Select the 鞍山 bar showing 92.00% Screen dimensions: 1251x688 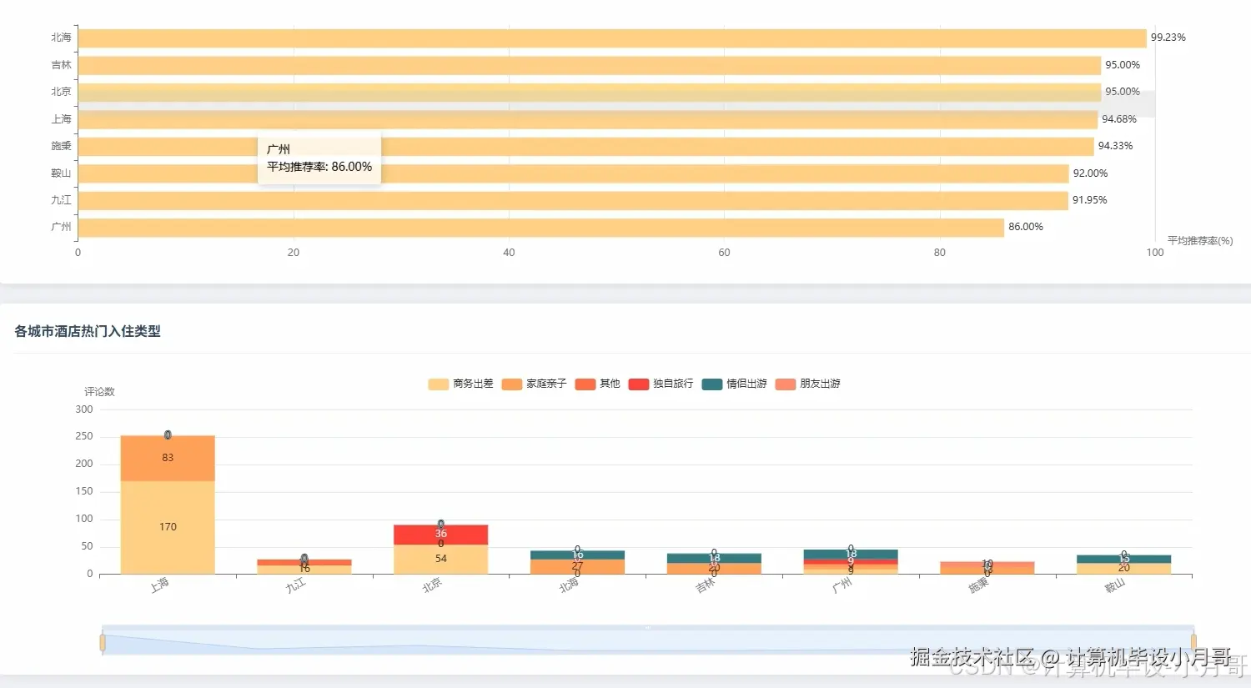coord(574,173)
